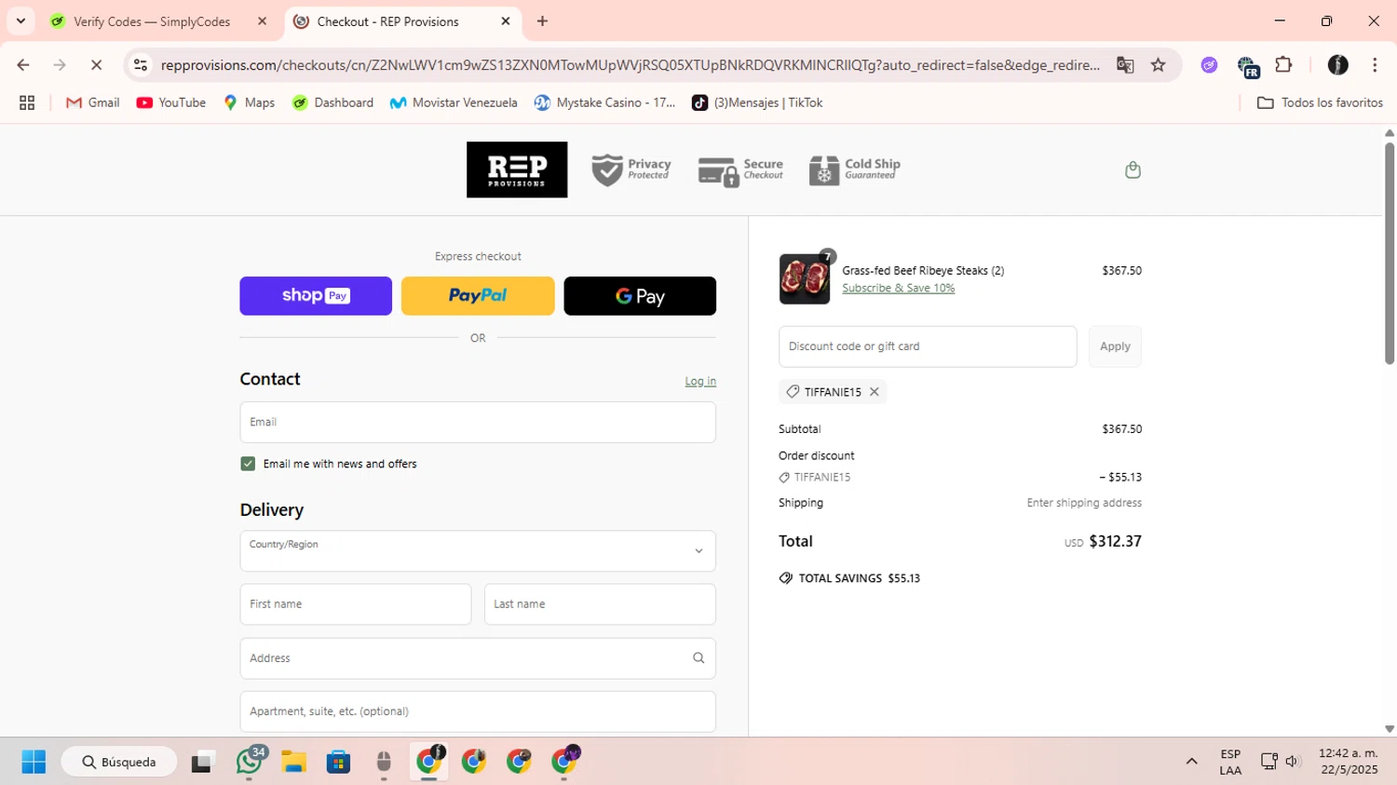Go back to the previous page

23,65
